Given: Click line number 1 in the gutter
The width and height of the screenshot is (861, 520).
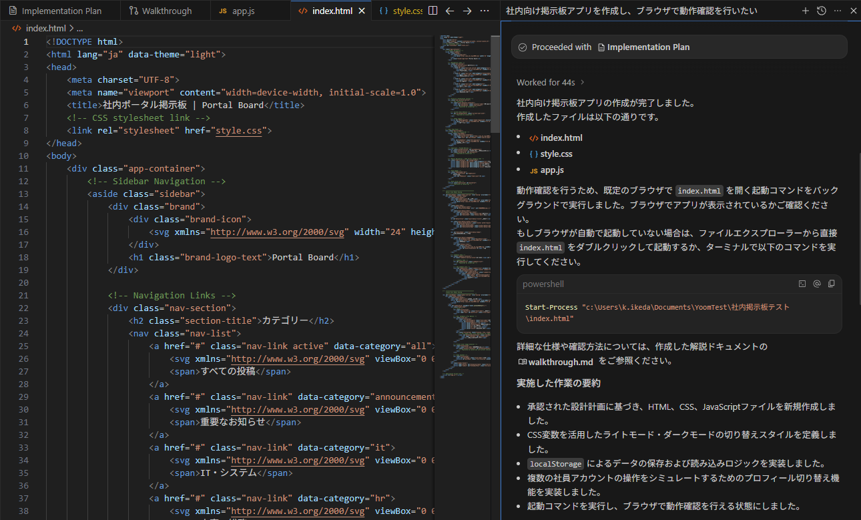Looking at the screenshot, I should (x=26, y=41).
